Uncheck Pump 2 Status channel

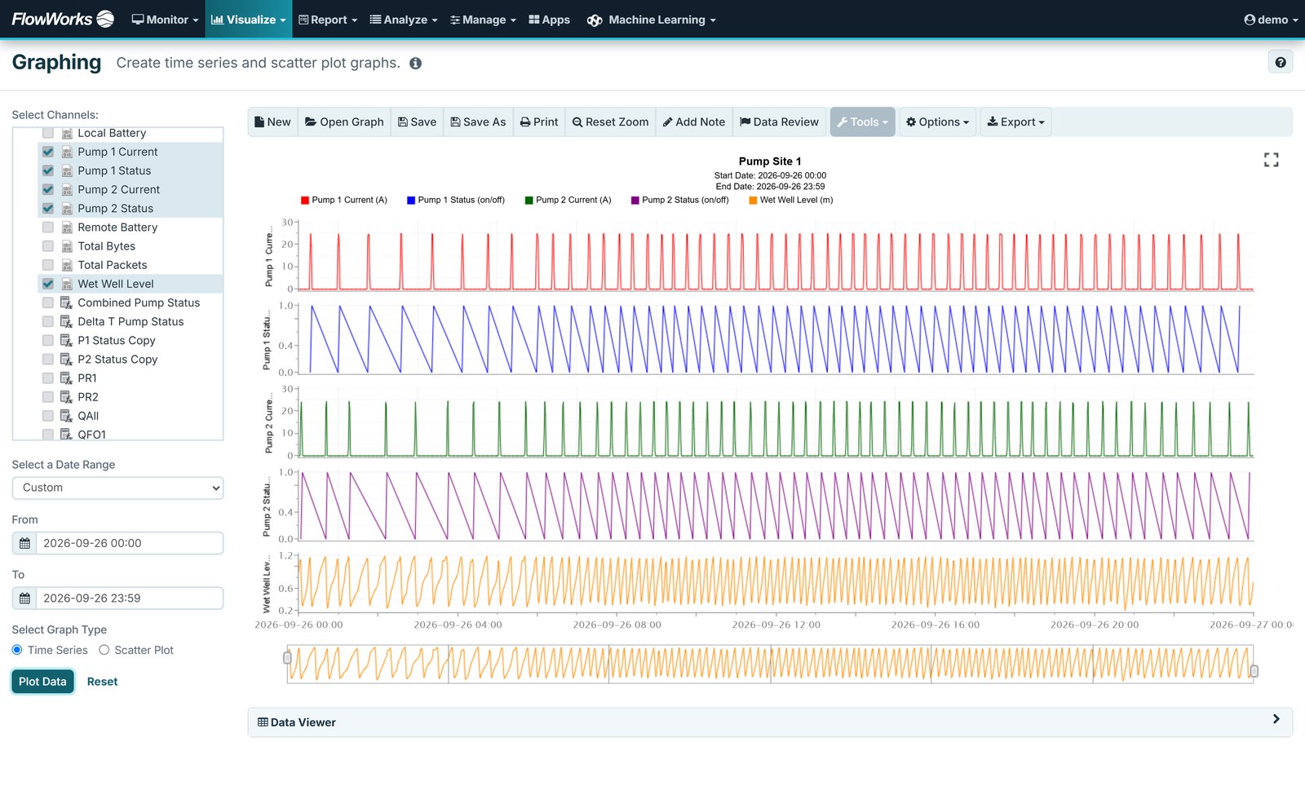(48, 209)
